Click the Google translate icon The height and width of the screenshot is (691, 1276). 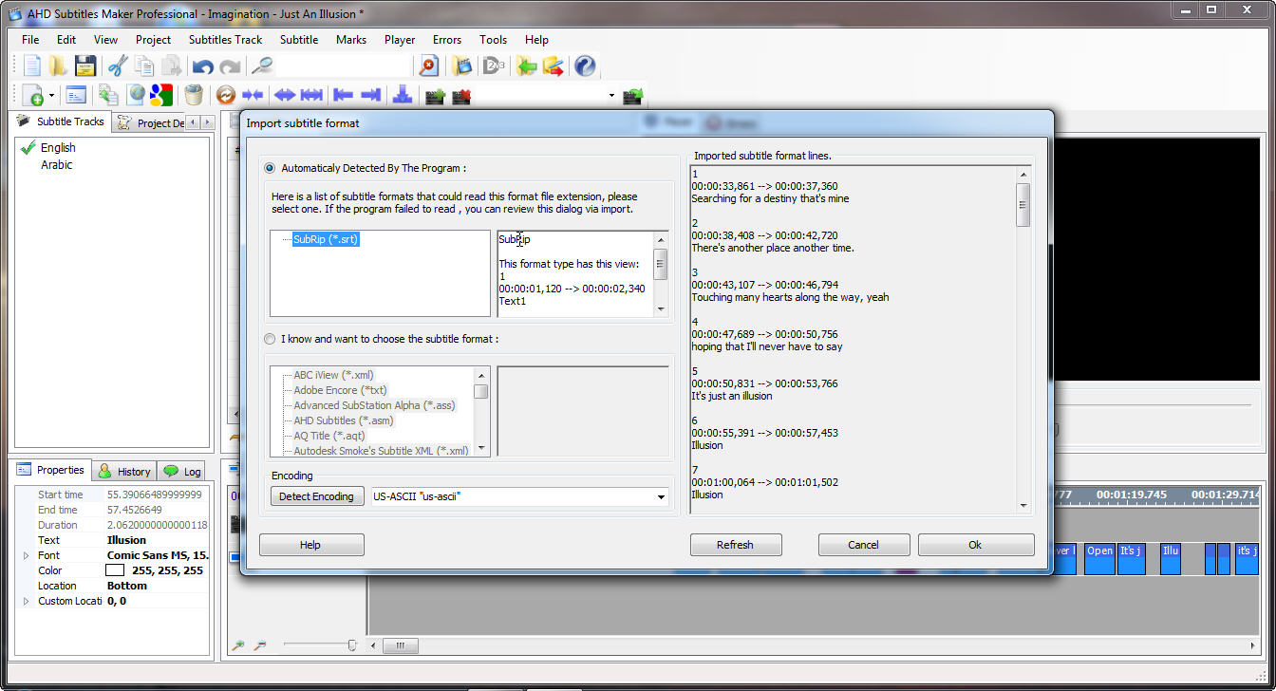(160, 95)
